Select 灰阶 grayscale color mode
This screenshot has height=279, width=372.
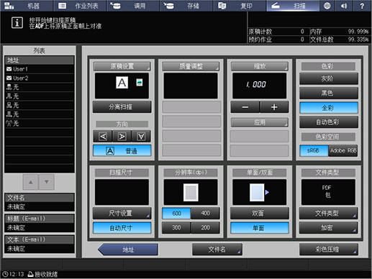(329, 78)
